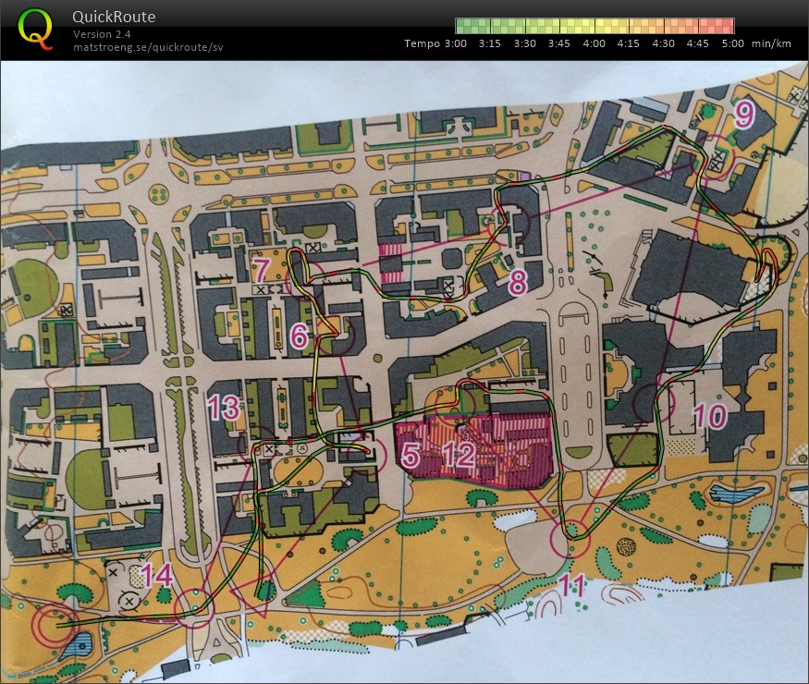
Task: Click the 5:00 tempo legend value
Action: [x=732, y=43]
